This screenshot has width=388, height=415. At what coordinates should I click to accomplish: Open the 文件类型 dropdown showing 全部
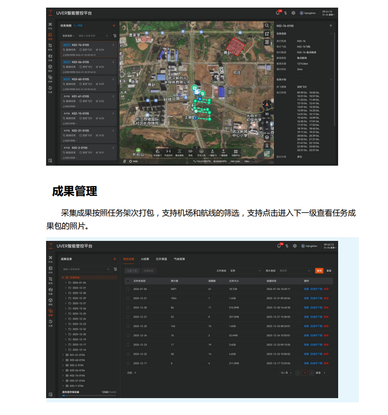[x=245, y=270]
